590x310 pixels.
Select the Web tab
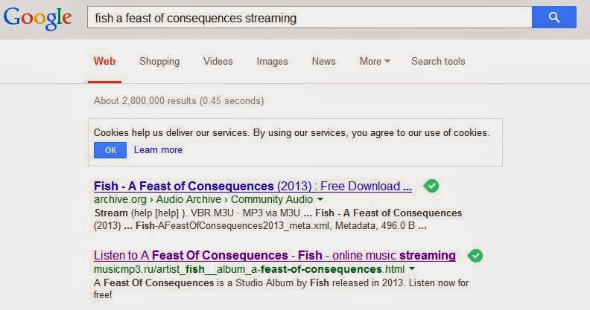[104, 61]
